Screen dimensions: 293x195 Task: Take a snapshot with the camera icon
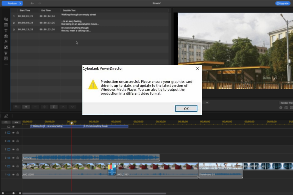point(286,108)
